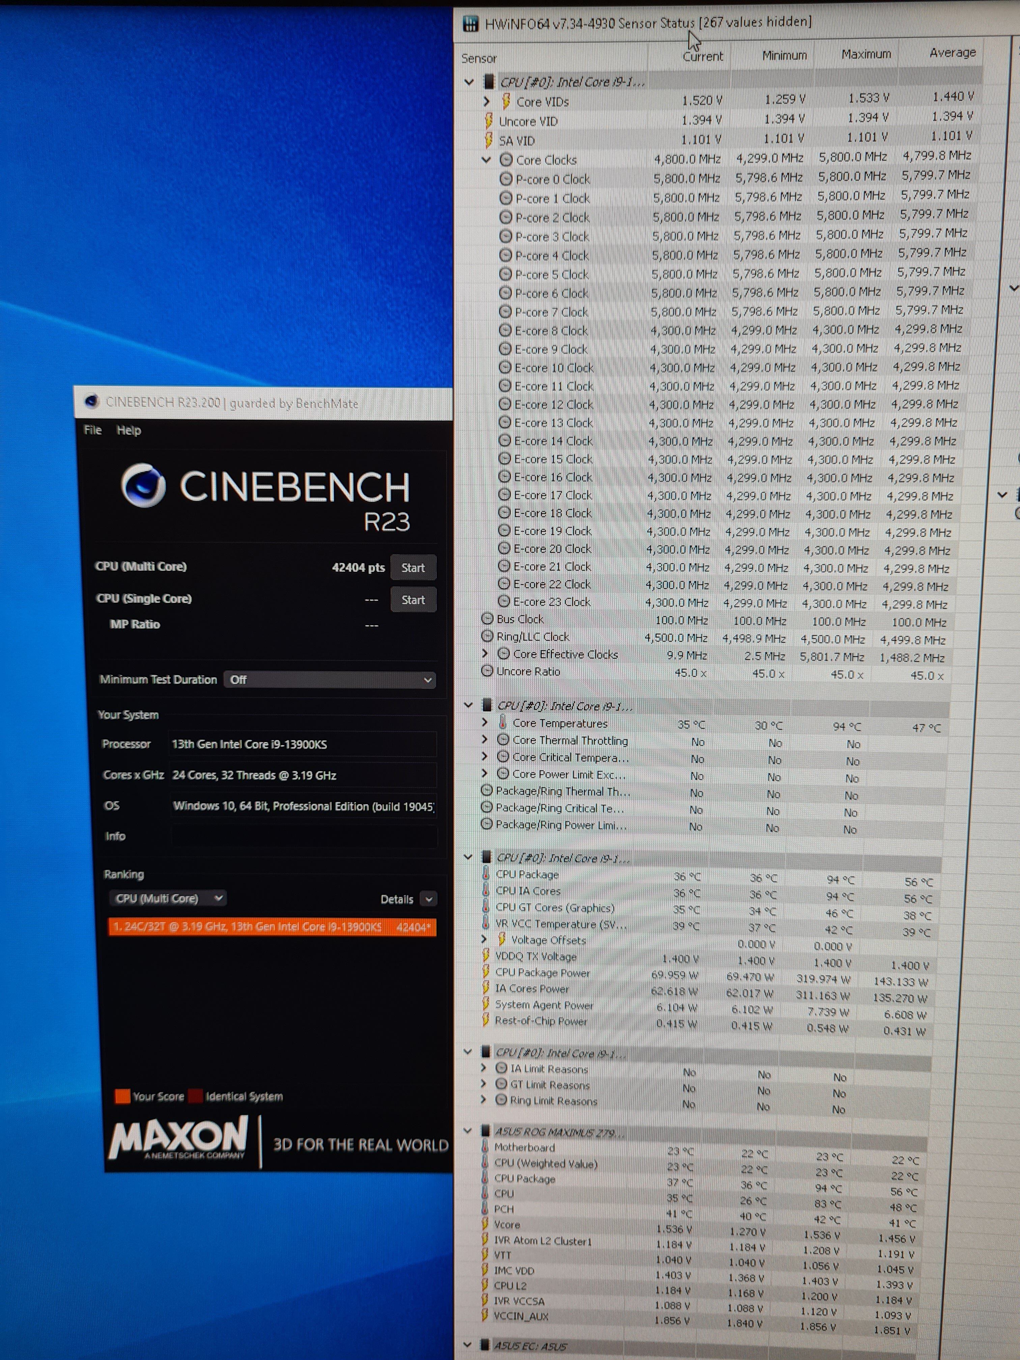Click the P-core 7 Clock clock icon

pos(505,312)
